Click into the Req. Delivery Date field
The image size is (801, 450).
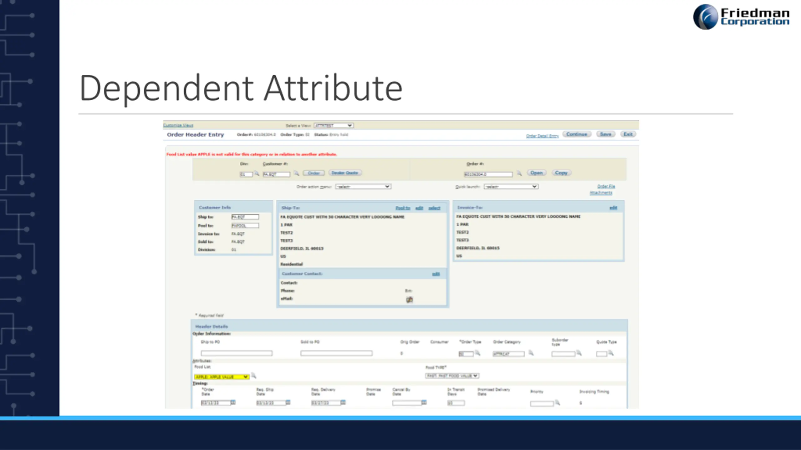326,403
